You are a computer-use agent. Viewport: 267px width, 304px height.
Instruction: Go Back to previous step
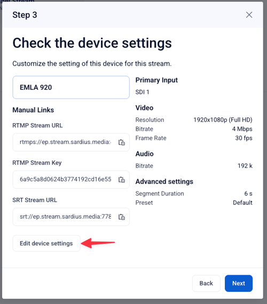click(206, 283)
